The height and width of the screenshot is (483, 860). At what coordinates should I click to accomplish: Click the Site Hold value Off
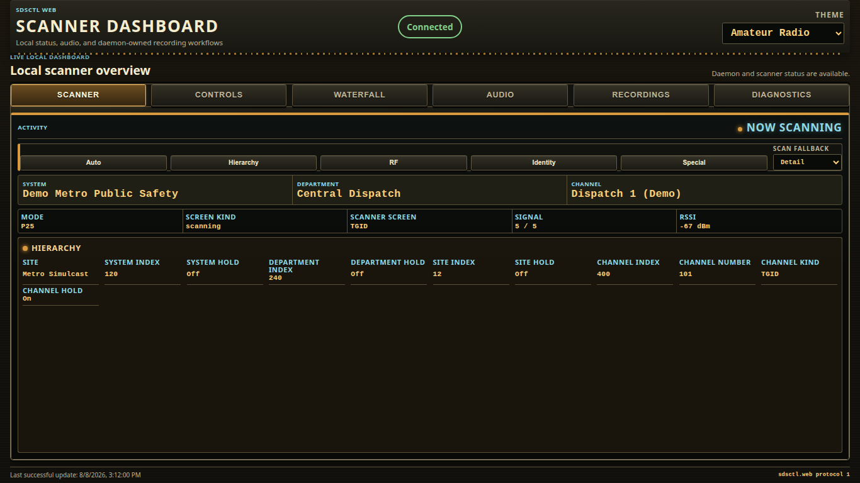[x=521, y=274]
